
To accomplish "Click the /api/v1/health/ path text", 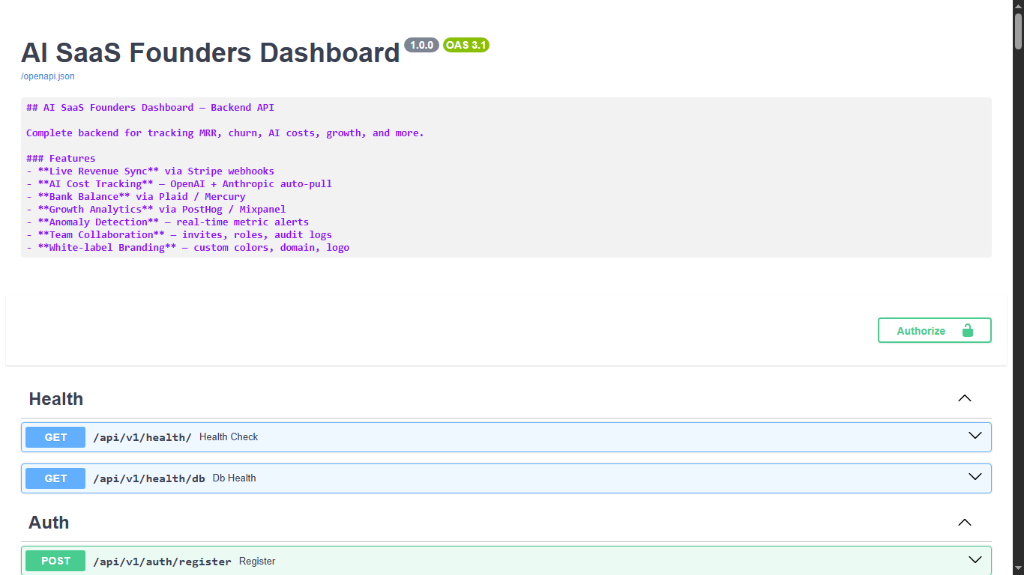I will pyautogui.click(x=142, y=437).
